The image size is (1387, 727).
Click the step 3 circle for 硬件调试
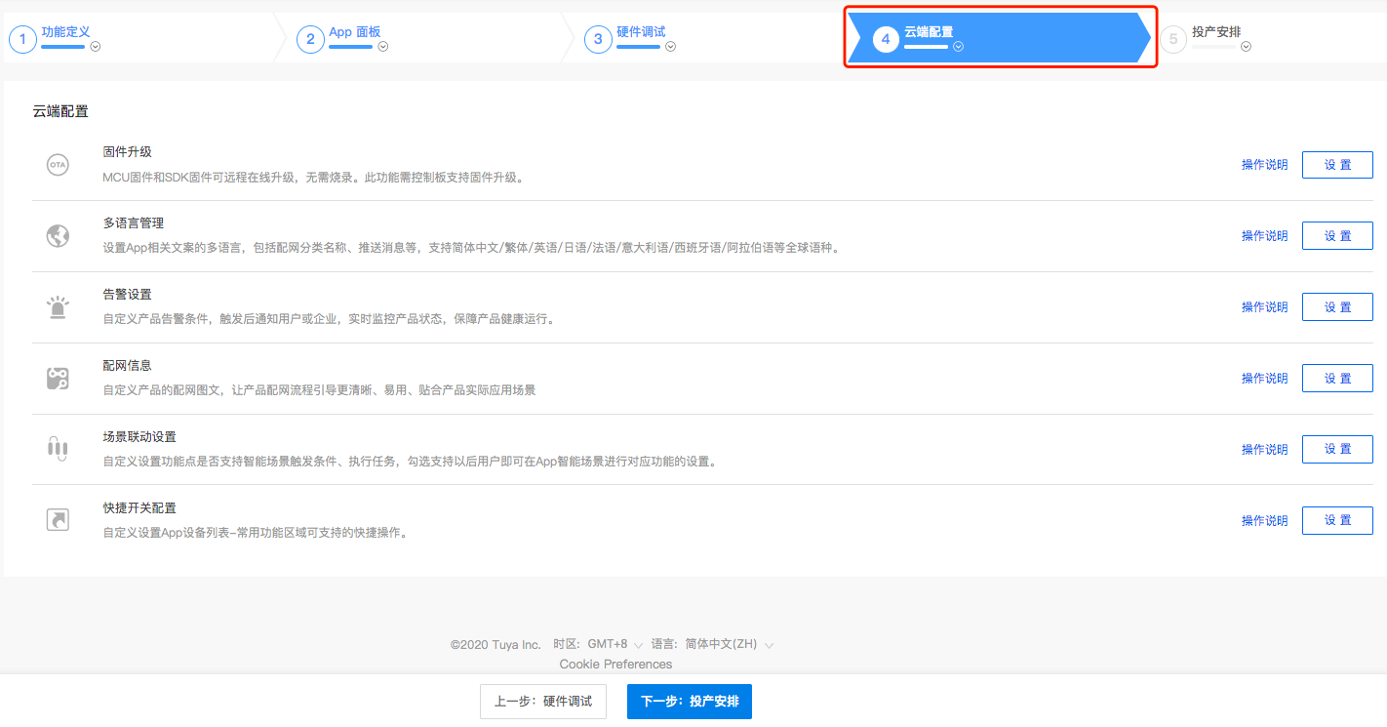pos(598,38)
